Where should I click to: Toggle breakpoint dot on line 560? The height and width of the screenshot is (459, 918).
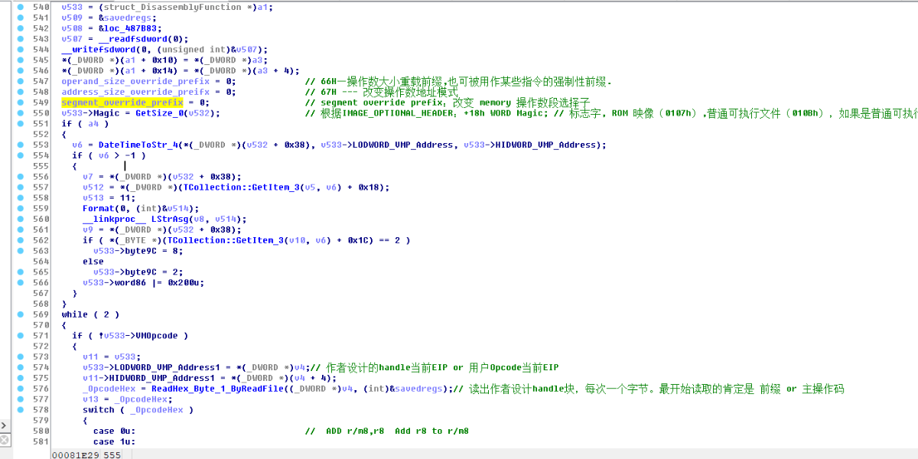point(20,219)
